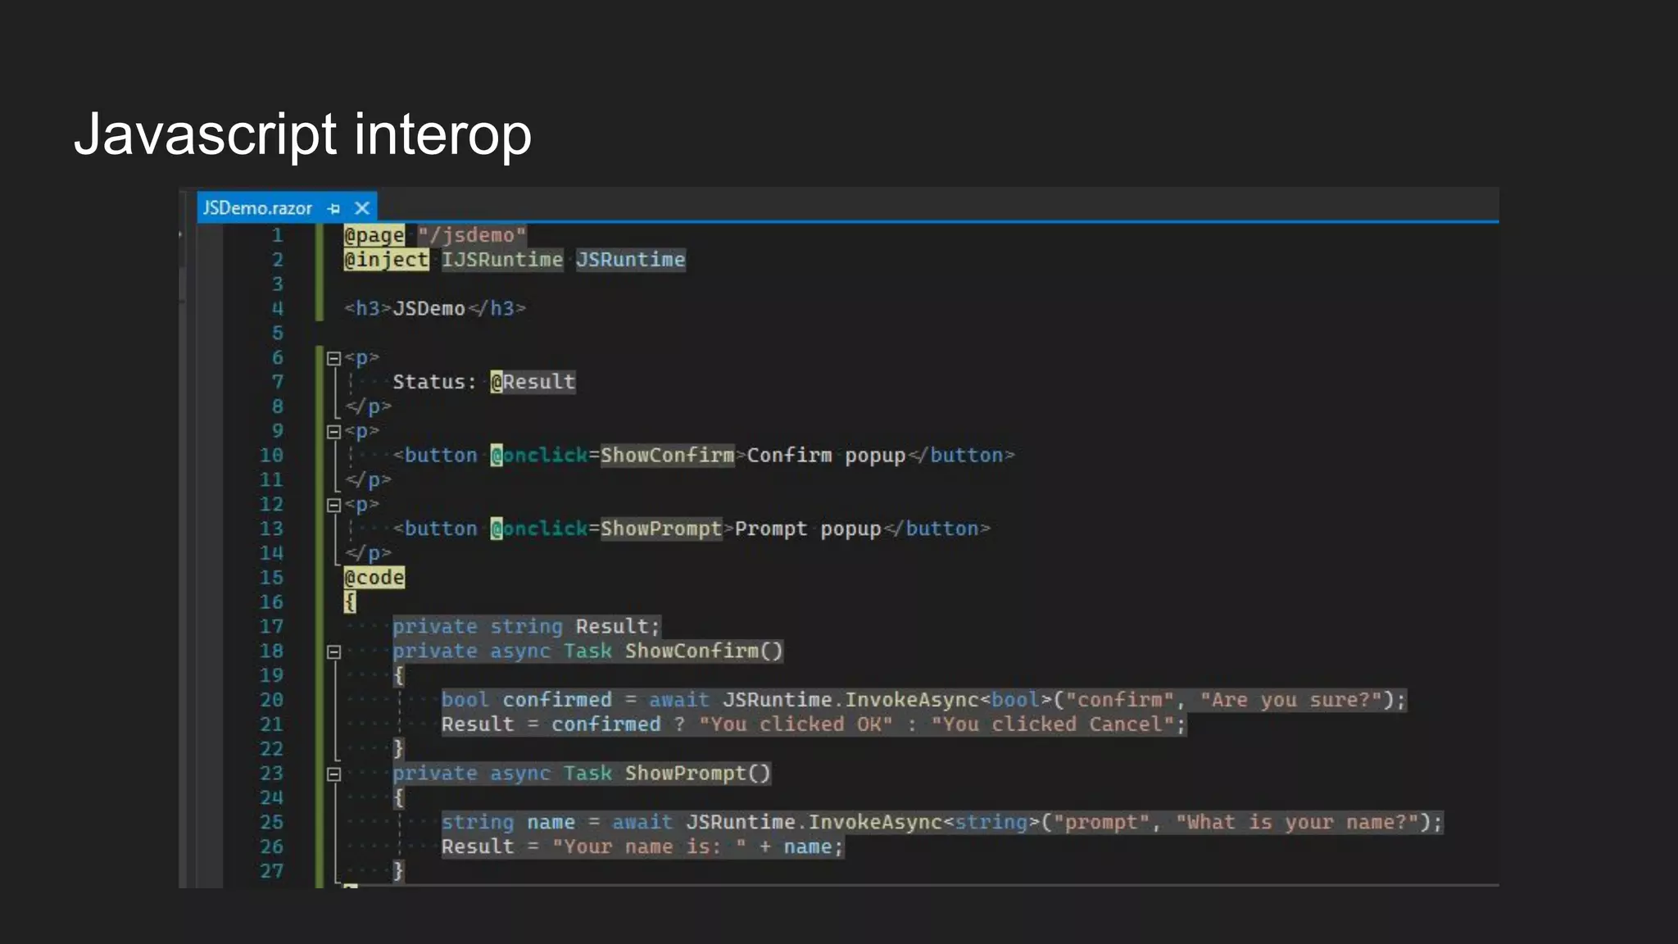The height and width of the screenshot is (944, 1678).
Task: Collapse the <p> block on line 9
Action: [x=333, y=432]
